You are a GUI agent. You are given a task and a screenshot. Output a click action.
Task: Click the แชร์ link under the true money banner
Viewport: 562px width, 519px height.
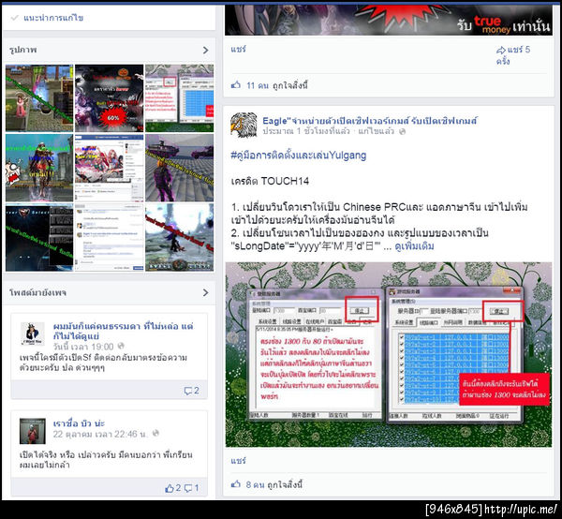point(238,49)
